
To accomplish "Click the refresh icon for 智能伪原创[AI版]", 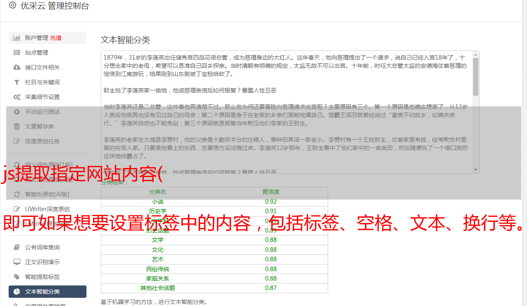I will [x=17, y=194].
